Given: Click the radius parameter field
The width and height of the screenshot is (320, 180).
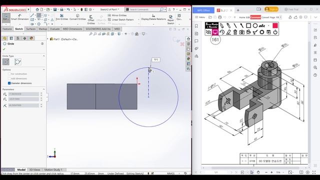Looking at the screenshot, I should coord(23,105).
